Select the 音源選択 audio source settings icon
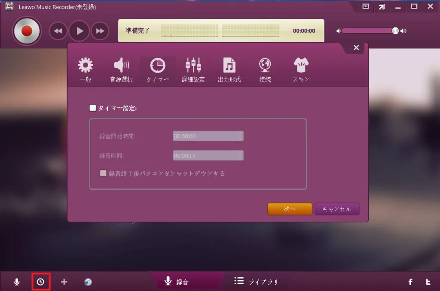The image size is (440, 291). pyautogui.click(x=121, y=68)
